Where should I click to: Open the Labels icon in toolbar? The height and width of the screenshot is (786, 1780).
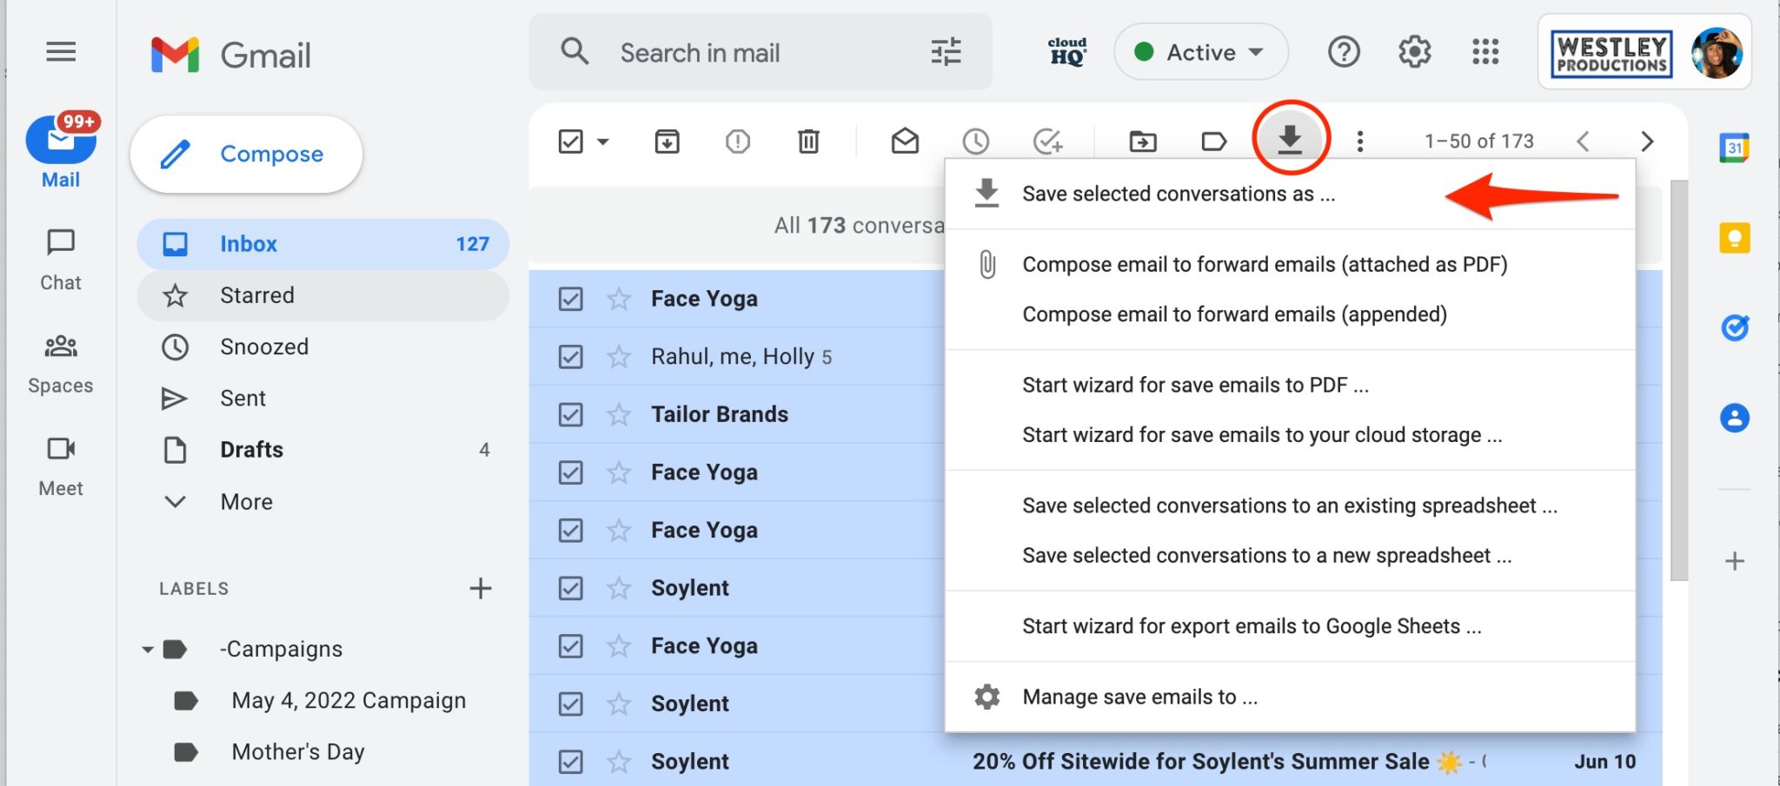pos(1214,141)
